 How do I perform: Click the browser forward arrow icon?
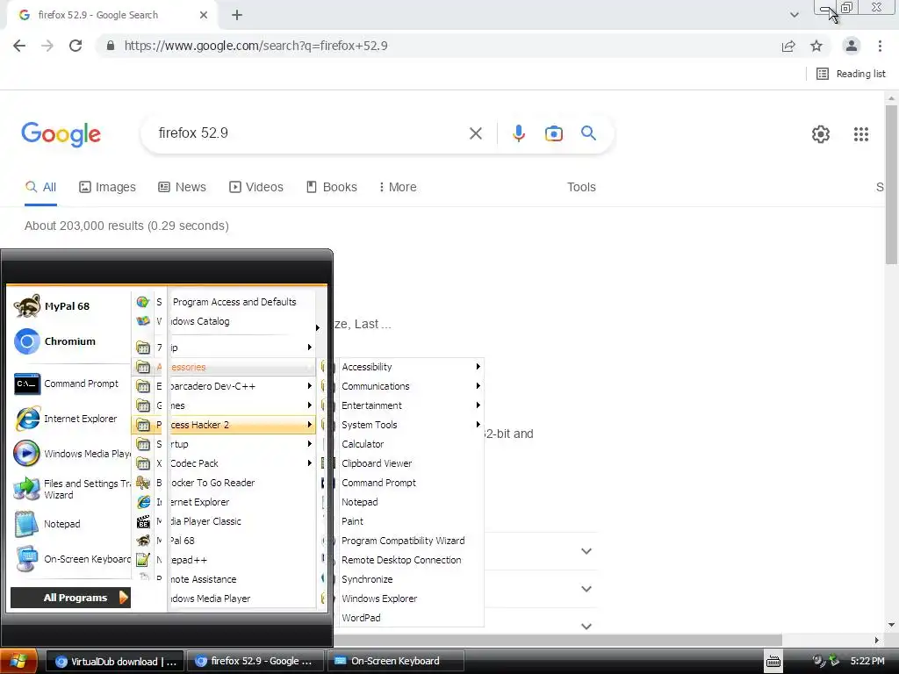pos(47,46)
